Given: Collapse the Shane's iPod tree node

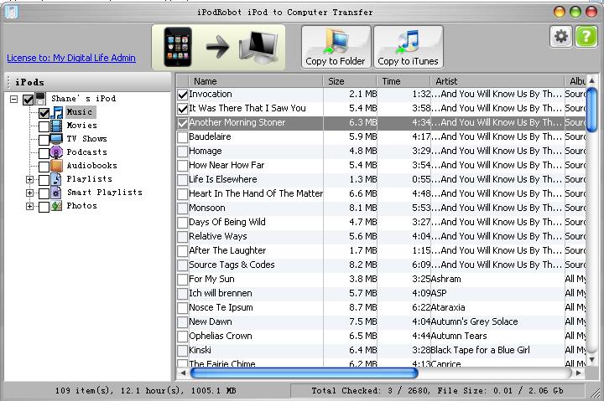Looking at the screenshot, I should [x=14, y=99].
